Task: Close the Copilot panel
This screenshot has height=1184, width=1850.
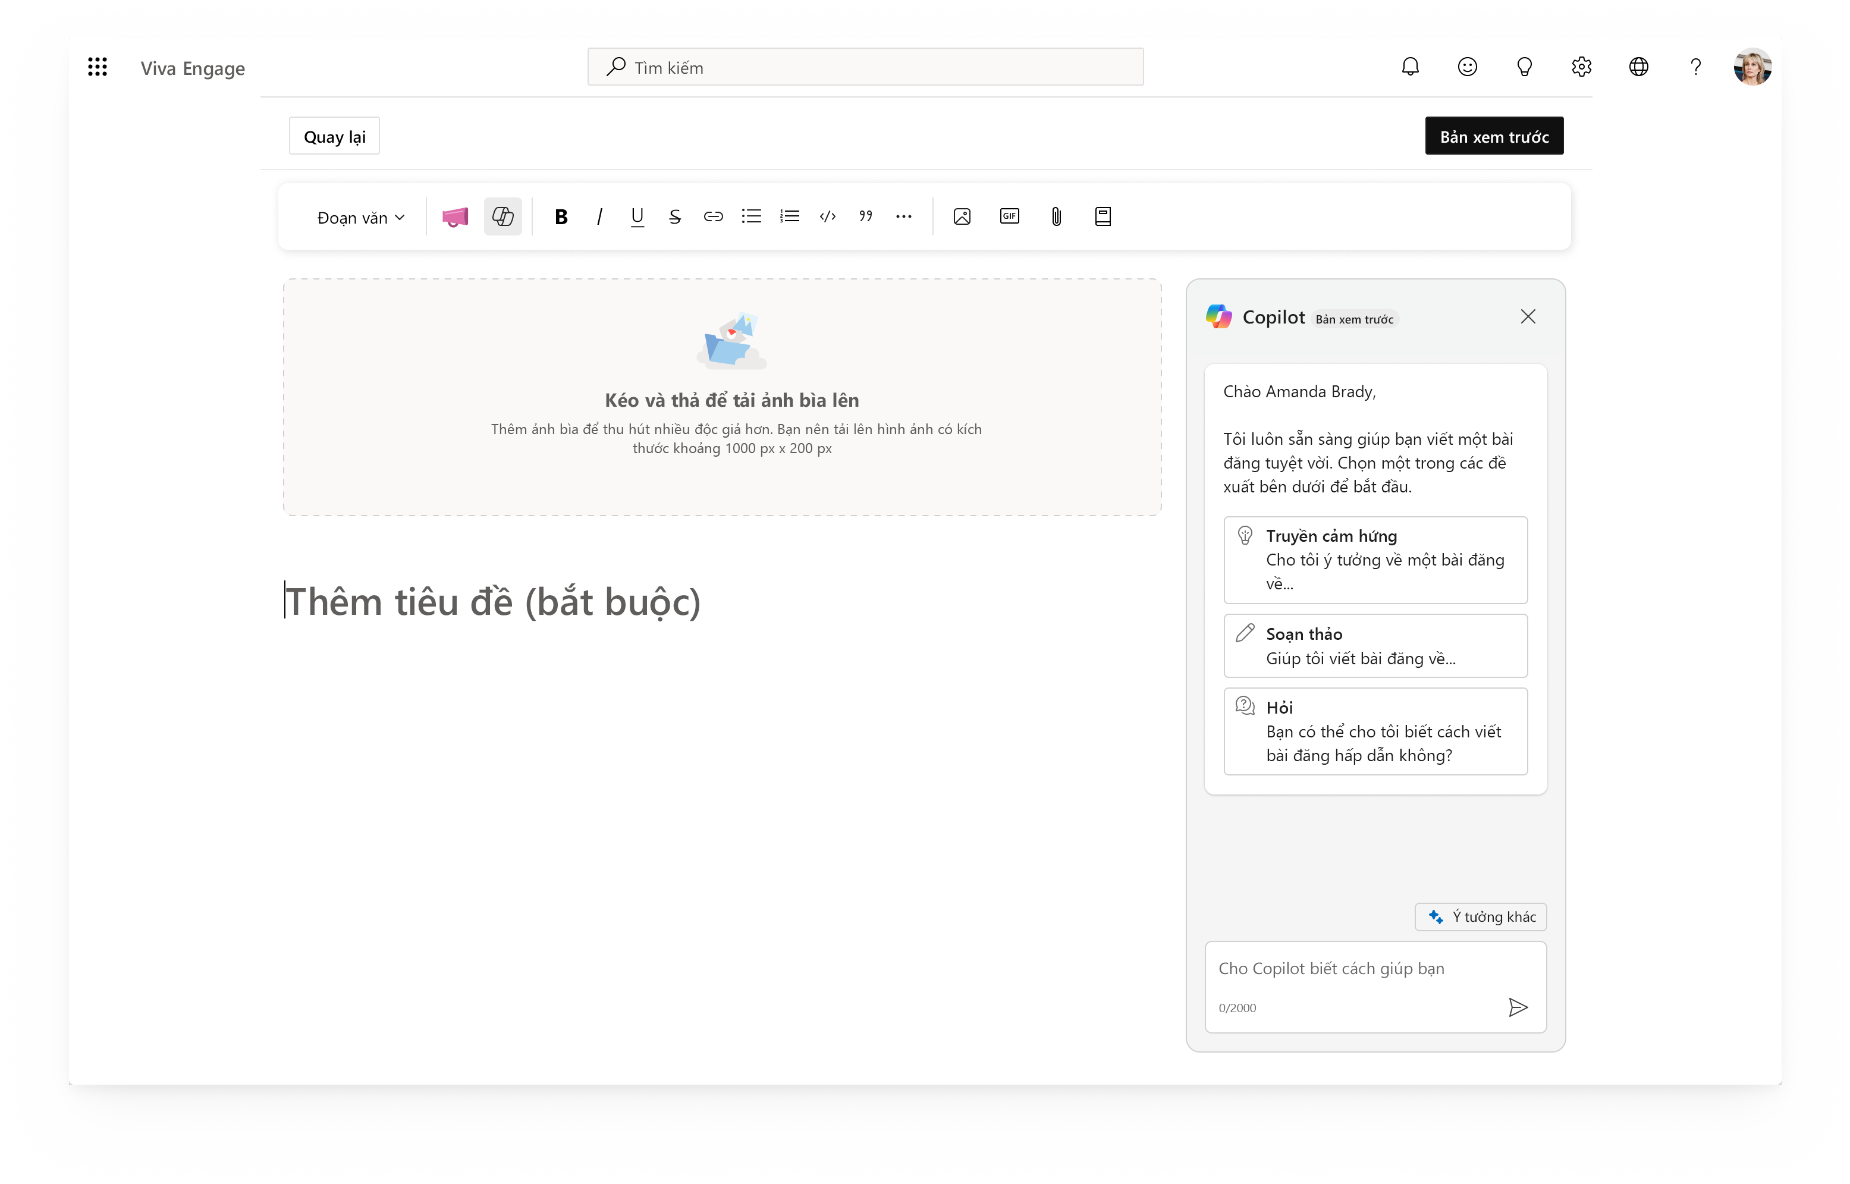Action: (x=1528, y=317)
